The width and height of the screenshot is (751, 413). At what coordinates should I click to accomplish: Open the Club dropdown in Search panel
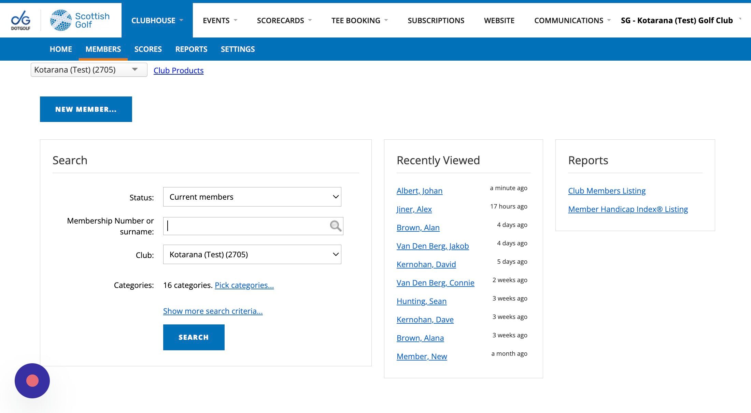pyautogui.click(x=252, y=254)
